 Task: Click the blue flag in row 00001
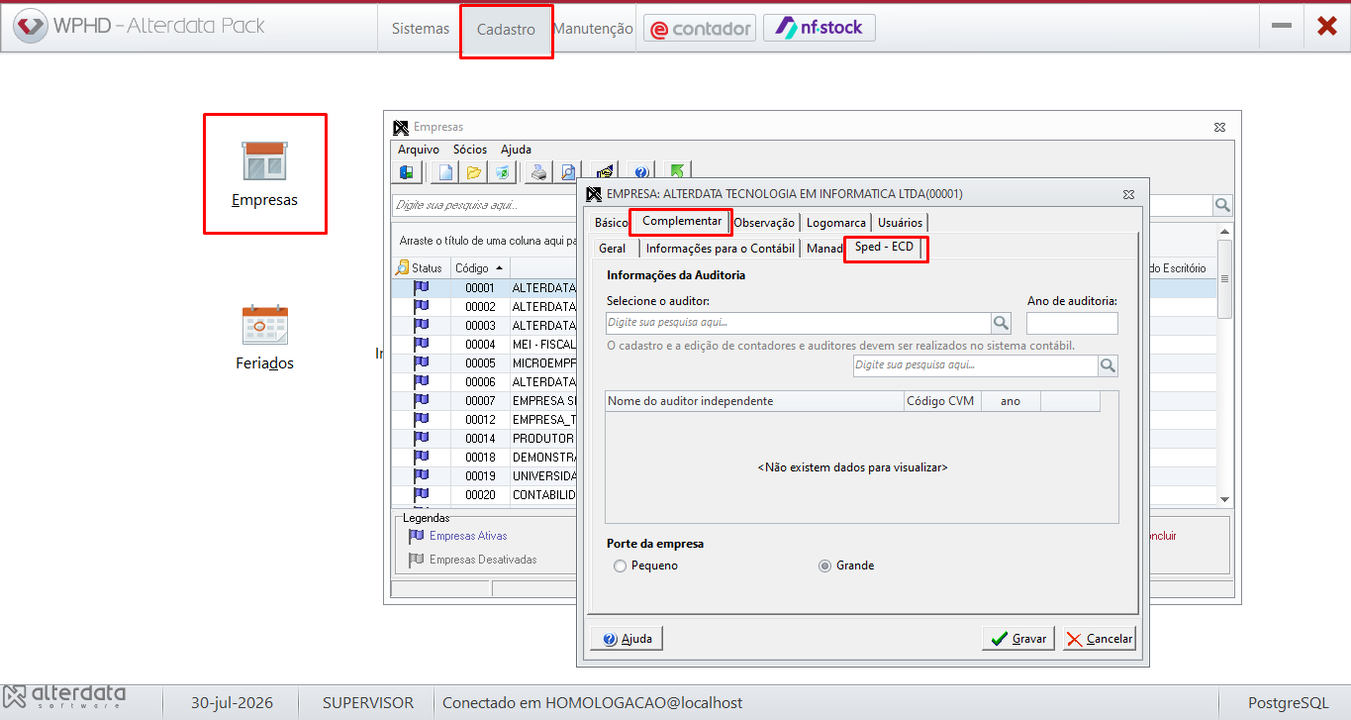(x=421, y=288)
